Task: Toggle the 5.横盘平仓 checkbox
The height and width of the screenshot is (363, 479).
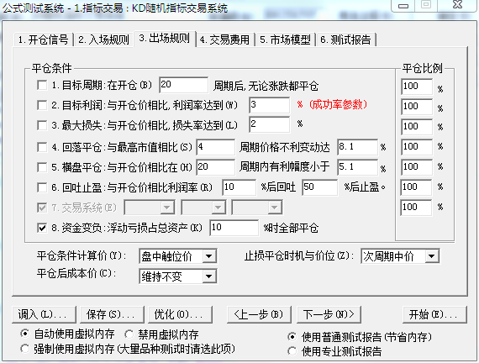Action: point(42,167)
